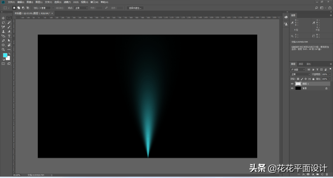Select the Magic Wand tool
The height and width of the screenshot is (178, 333).
tap(9, 22)
